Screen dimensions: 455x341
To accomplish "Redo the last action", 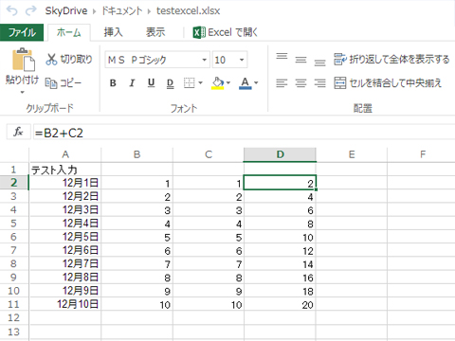I will [x=30, y=10].
